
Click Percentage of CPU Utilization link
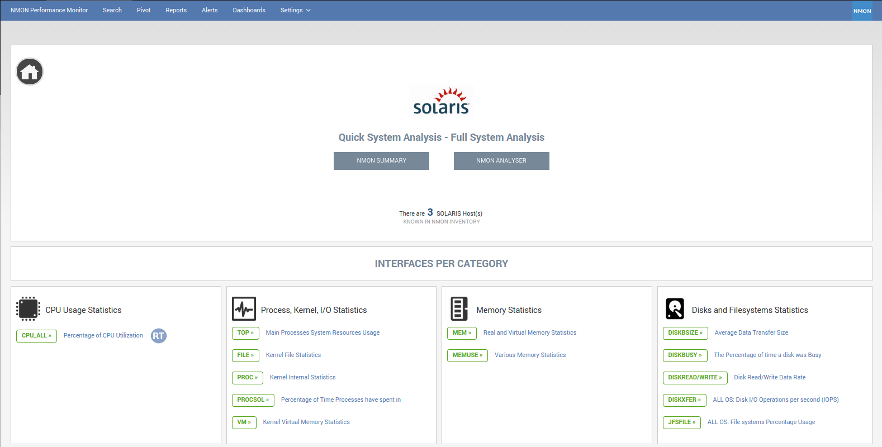click(x=103, y=336)
